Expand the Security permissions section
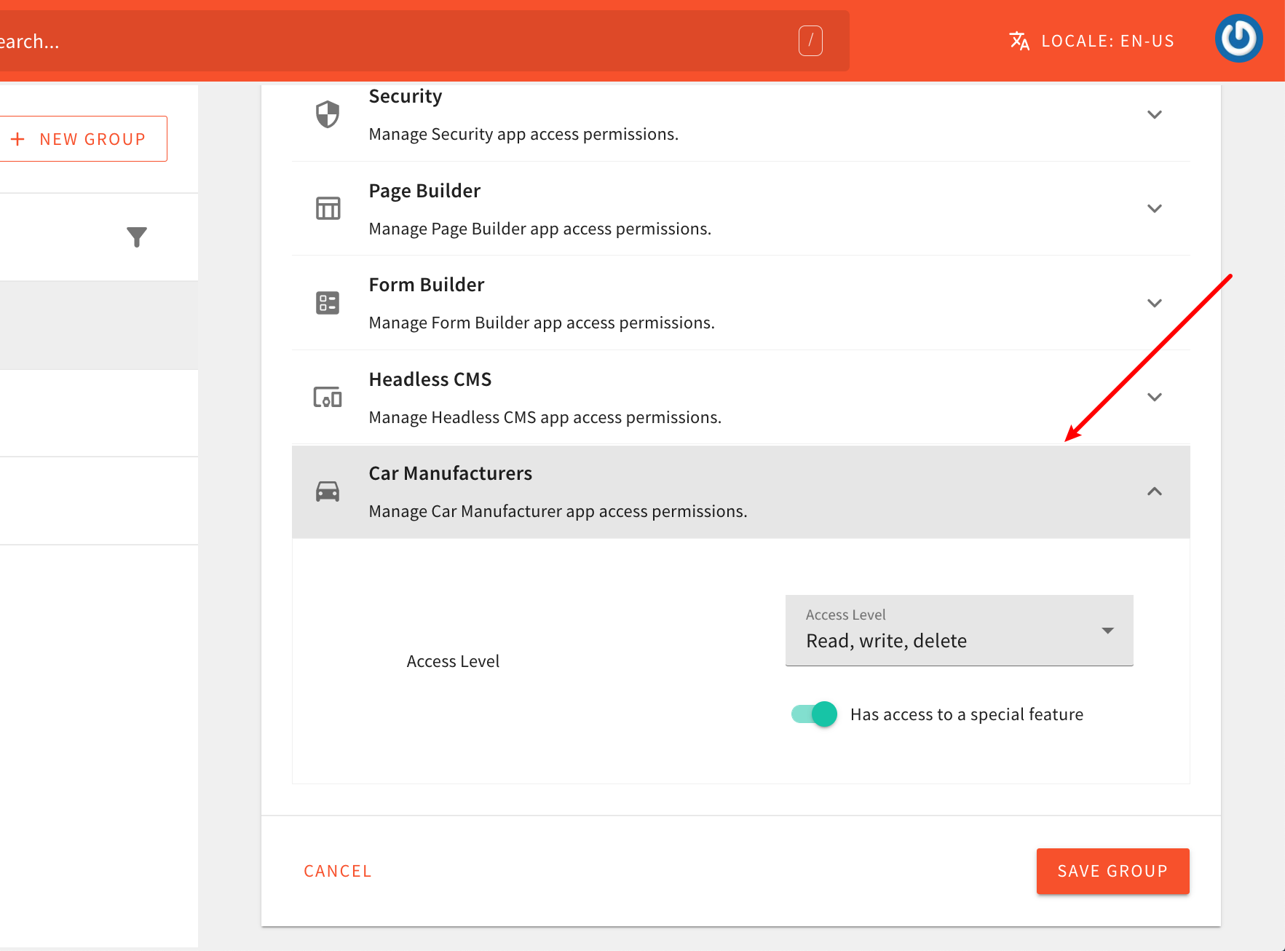Viewport: 1285px width, 951px height. tap(1155, 114)
